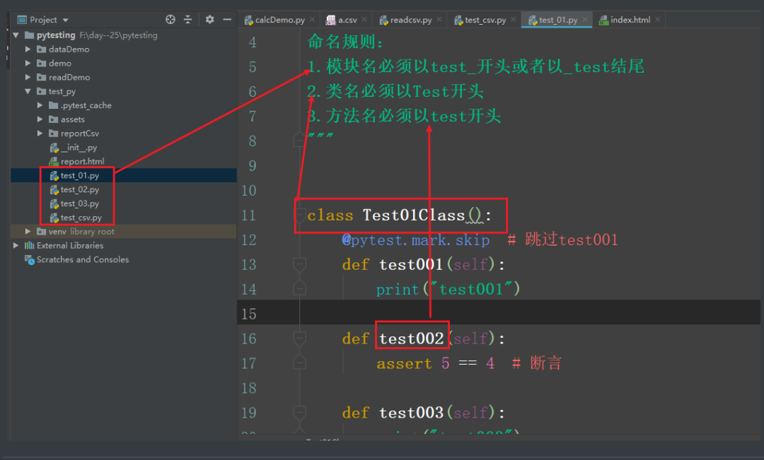The width and height of the screenshot is (764, 460).
Task: Click the pytesting project root name
Action: point(56,35)
